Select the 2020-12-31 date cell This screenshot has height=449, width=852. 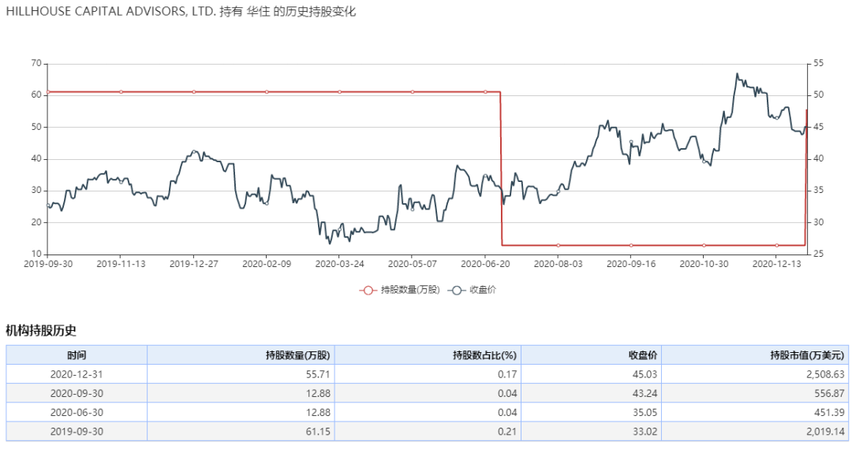(77, 374)
